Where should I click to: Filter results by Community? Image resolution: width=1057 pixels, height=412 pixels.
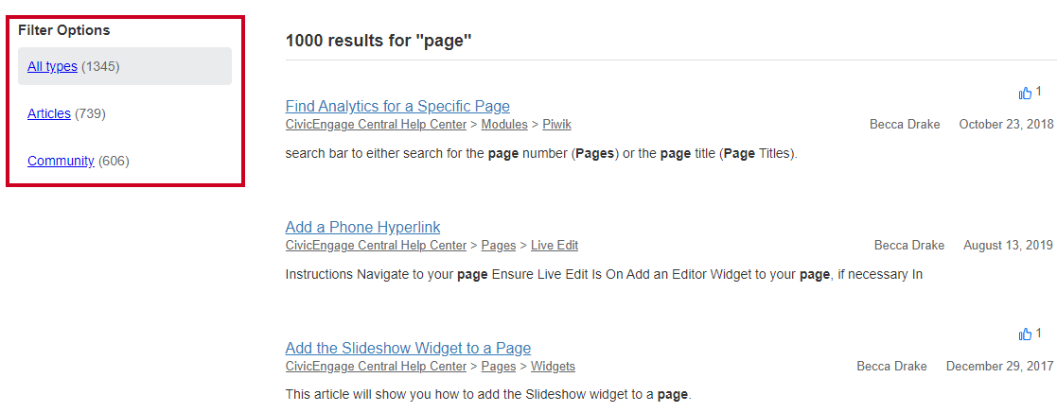(x=61, y=161)
